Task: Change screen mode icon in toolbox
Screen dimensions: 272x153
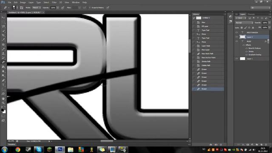Action: coord(3,120)
